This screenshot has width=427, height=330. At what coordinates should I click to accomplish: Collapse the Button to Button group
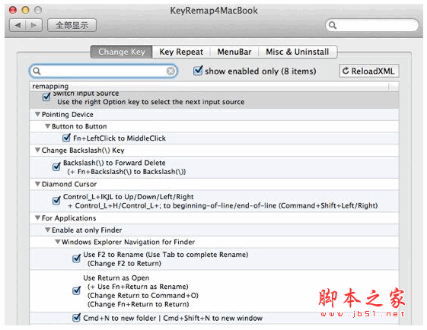pos(48,126)
